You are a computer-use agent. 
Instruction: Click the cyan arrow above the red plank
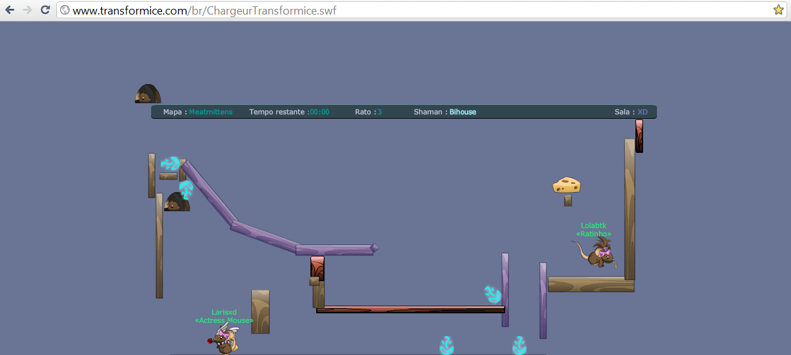tap(493, 294)
